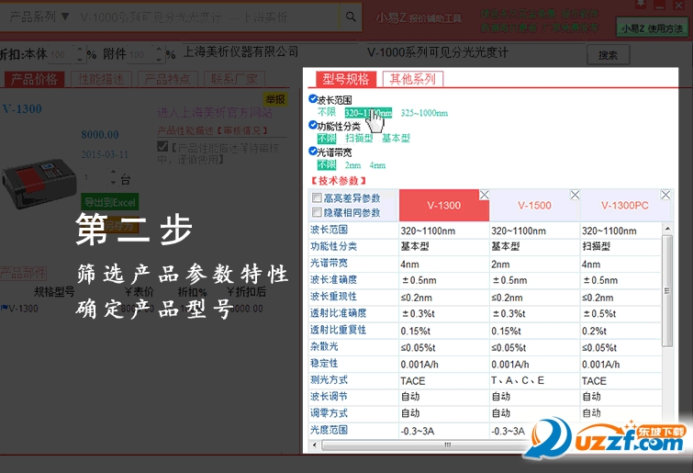The width and height of the screenshot is (693, 473).
Task: Switch to 其他系列 tab
Action: [x=412, y=79]
